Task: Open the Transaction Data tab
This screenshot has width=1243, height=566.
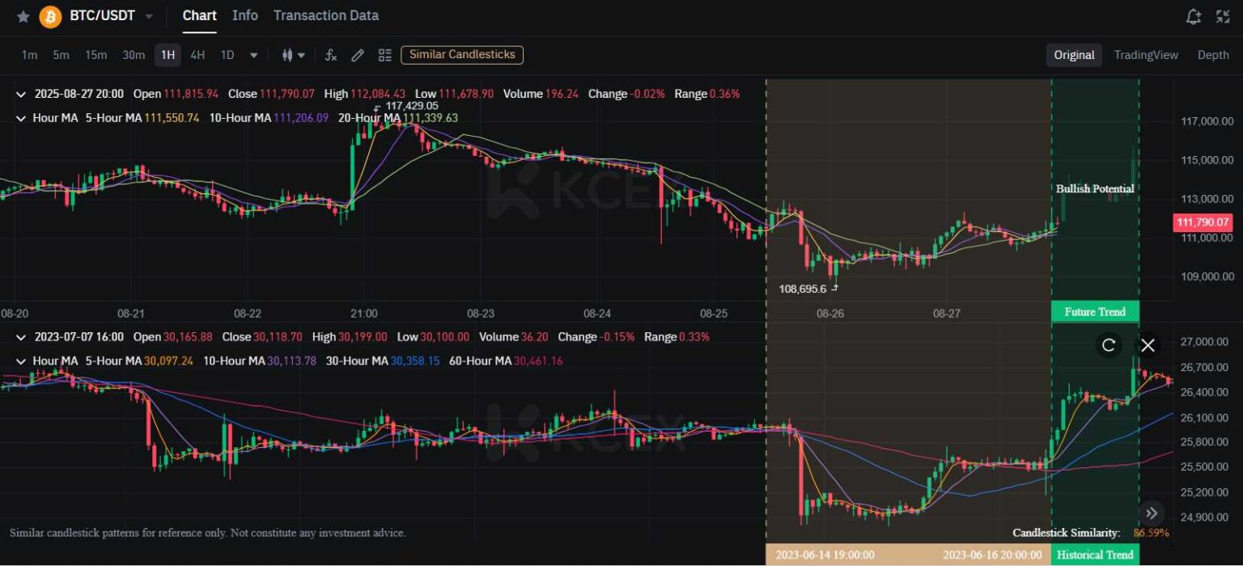Action: [x=326, y=15]
